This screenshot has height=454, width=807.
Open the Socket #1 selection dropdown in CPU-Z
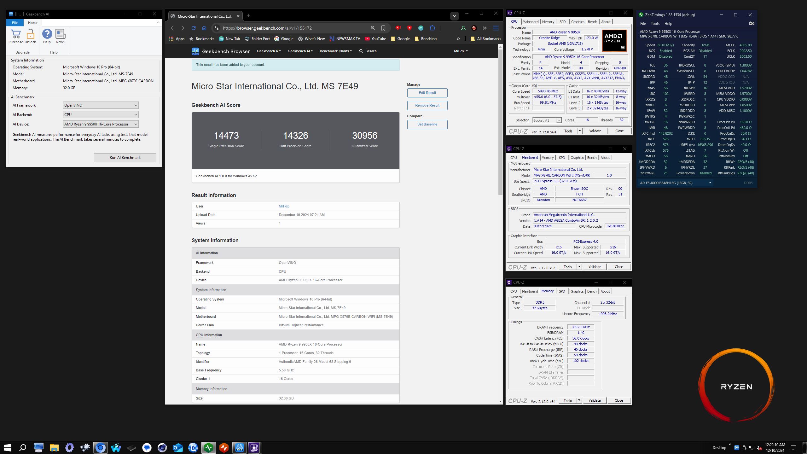[547, 120]
